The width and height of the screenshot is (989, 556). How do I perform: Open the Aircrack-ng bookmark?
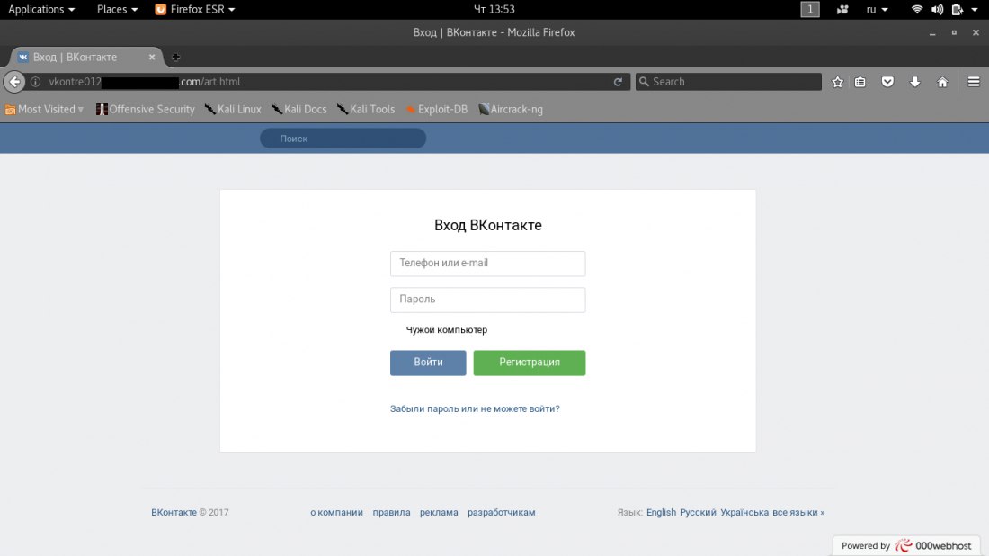511,109
